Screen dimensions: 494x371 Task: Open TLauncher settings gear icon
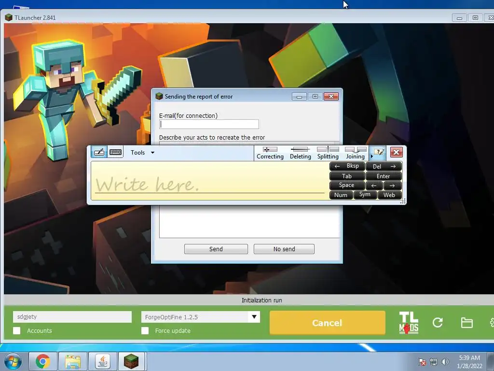492,322
